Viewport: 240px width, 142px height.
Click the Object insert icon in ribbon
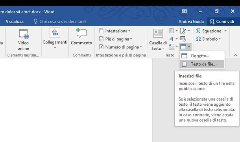183,47
